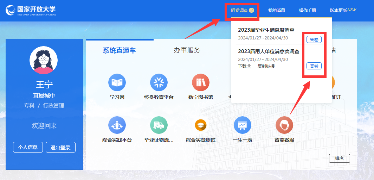
Task: Click the 数字图书馆 label text
Action: 201,97
